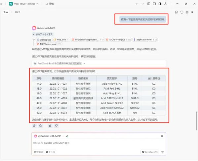
Task: Send message with paper plane icon
Action: tap(163, 152)
